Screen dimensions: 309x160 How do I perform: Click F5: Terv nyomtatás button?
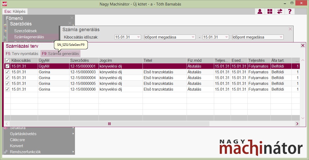(22, 53)
